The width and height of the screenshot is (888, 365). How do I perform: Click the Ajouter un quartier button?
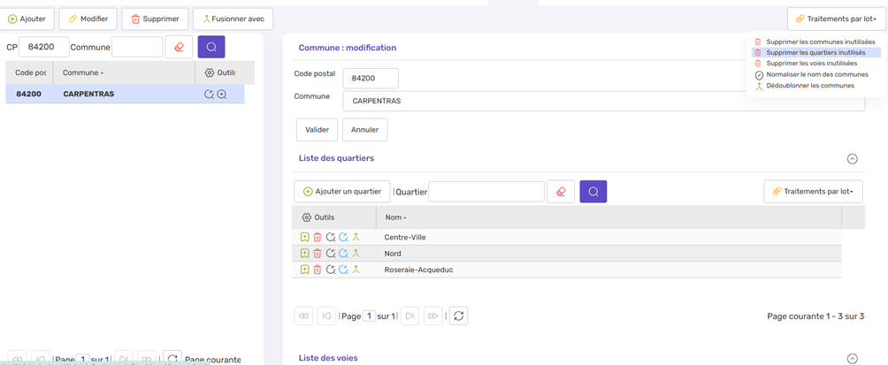coord(342,192)
